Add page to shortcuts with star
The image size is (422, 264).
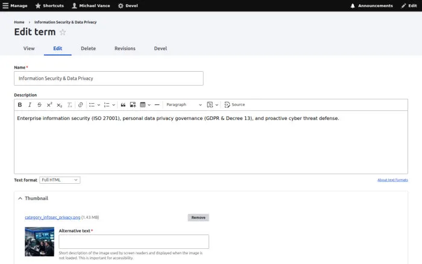pyautogui.click(x=63, y=33)
